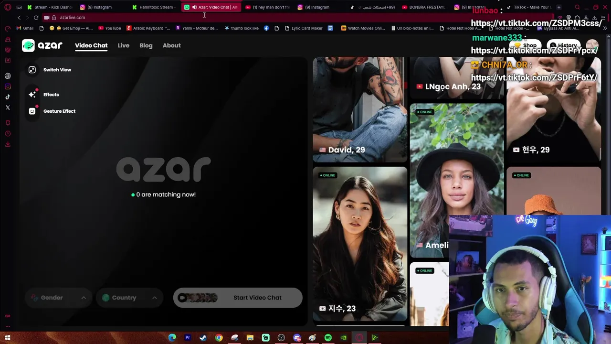Open the YouTube bookmark
Image resolution: width=611 pixels, height=344 pixels.
pyautogui.click(x=110, y=28)
